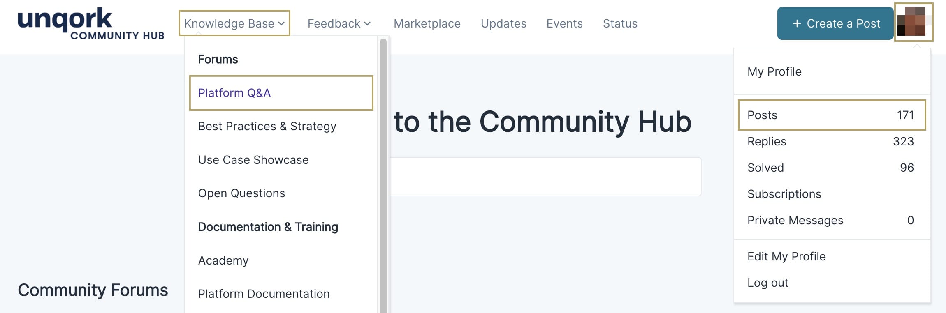The image size is (946, 313).
Task: Click into the search box under the heading
Action: click(545, 177)
